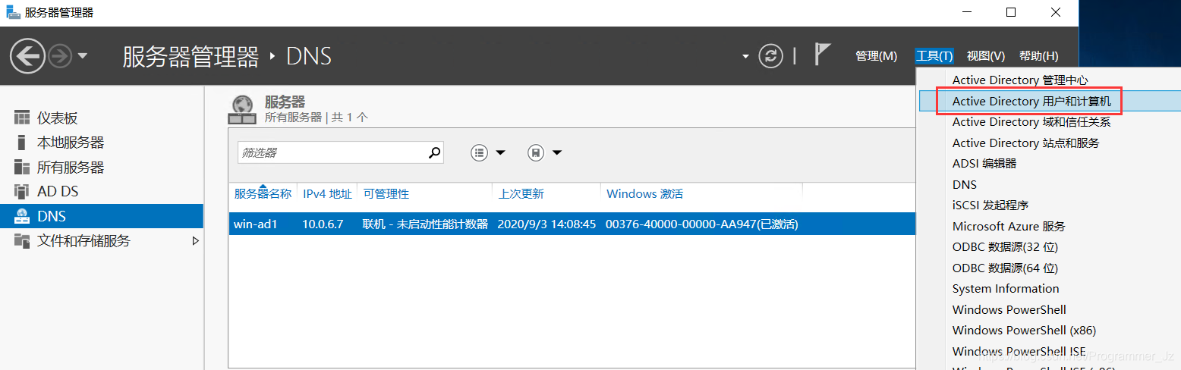Viewport: 1181px width, 370px height.
Task: Open the 工具(T) menu
Action: tap(934, 56)
